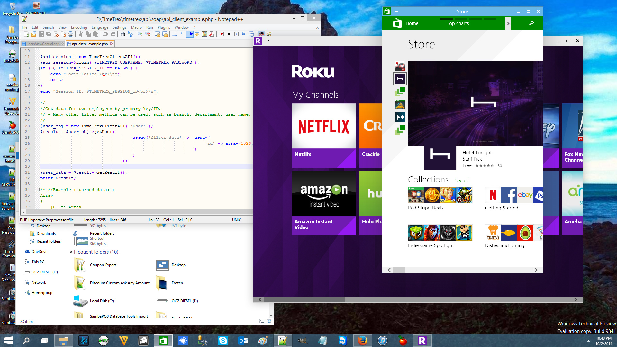Click the Zoom In toolbar icon

141,34
